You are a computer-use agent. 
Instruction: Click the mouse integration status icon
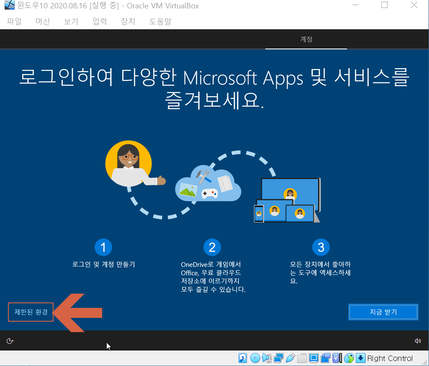pos(349,358)
